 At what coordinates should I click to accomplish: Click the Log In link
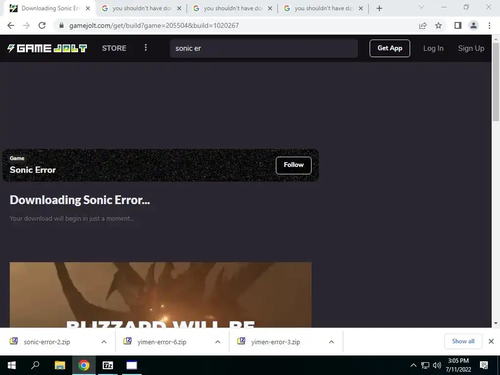(433, 48)
